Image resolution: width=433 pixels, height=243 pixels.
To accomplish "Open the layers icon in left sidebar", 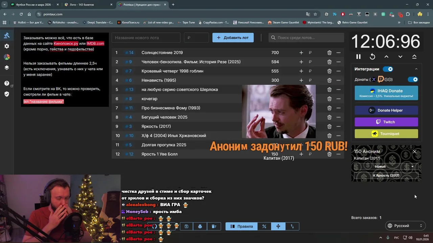I will pyautogui.click(x=7, y=67).
